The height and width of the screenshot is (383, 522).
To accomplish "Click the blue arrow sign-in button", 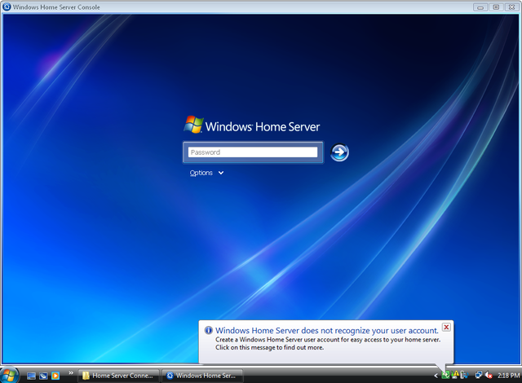I will click(339, 152).
